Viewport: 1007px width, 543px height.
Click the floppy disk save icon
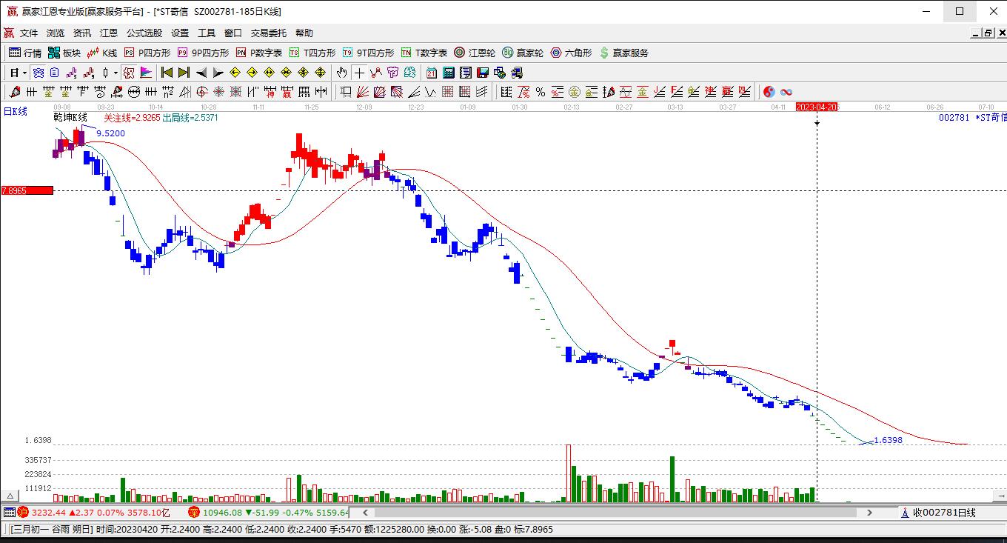[x=483, y=73]
